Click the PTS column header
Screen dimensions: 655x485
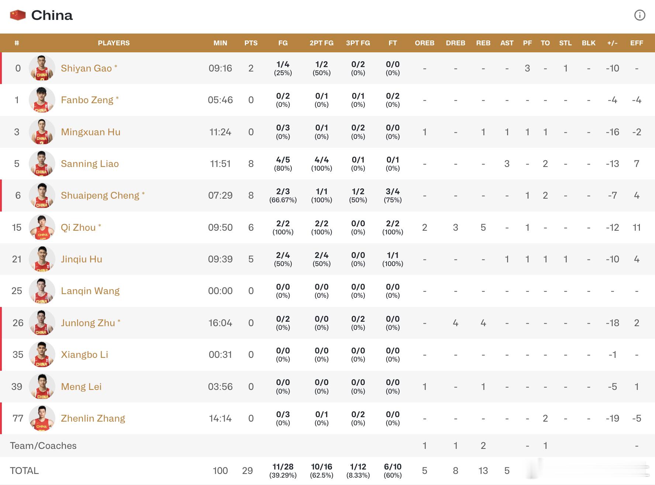[x=251, y=43]
